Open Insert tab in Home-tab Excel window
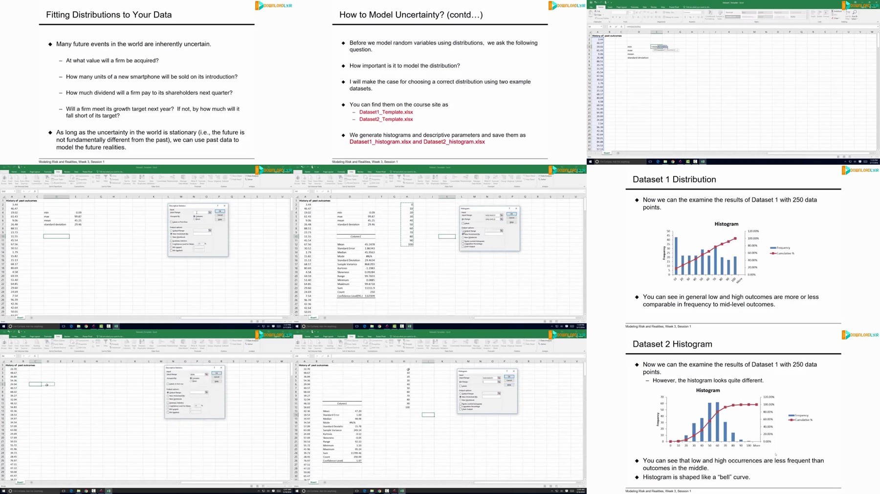 [x=610, y=7]
